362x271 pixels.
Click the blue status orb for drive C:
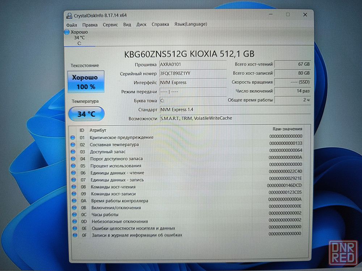67,32
